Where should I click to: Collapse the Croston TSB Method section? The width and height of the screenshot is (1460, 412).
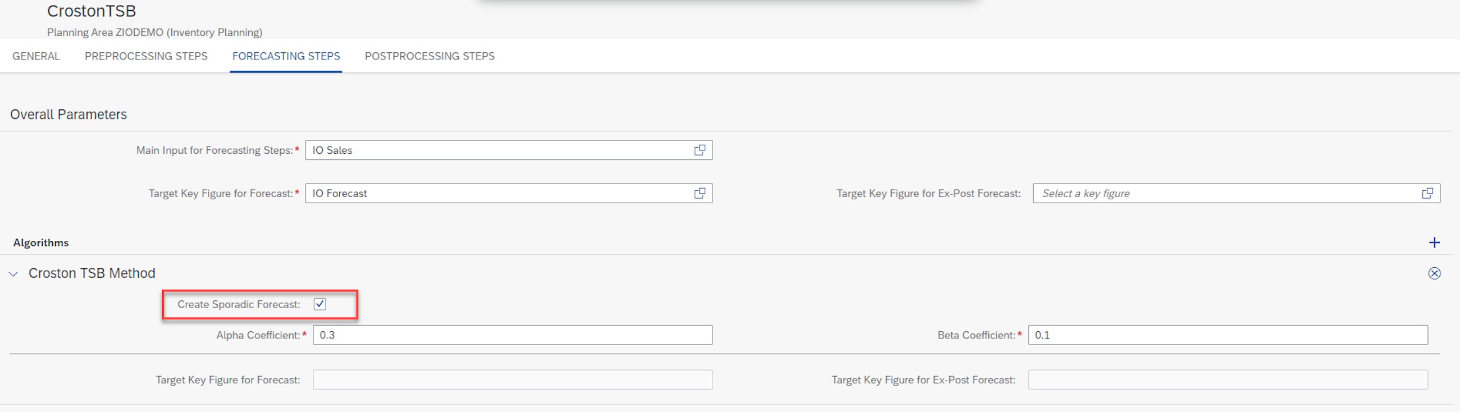pyautogui.click(x=13, y=274)
